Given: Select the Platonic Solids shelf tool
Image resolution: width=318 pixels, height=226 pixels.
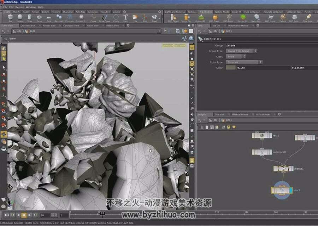Looking at the screenshot, I should coord(81,18).
